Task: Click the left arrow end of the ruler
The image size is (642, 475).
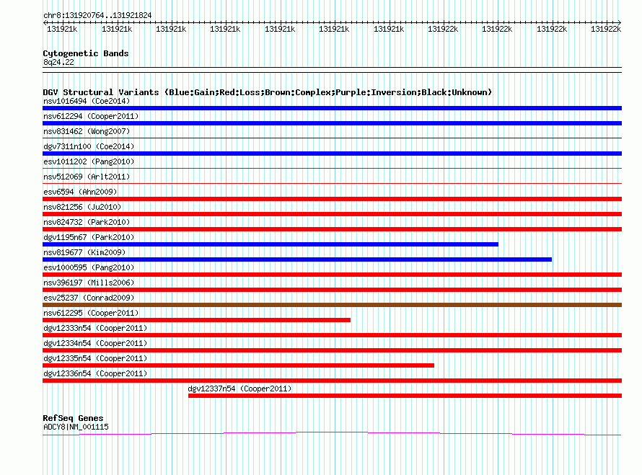Action: 45,23
